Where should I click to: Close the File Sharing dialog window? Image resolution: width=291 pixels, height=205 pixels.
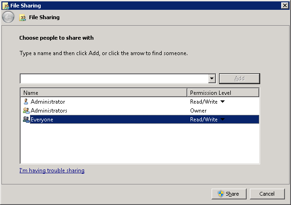(x=284, y=6)
